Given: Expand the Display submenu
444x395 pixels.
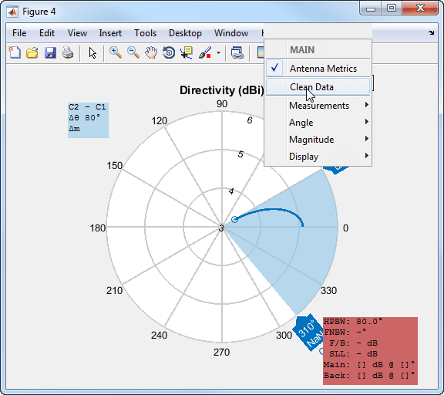Looking at the screenshot, I should [318, 157].
